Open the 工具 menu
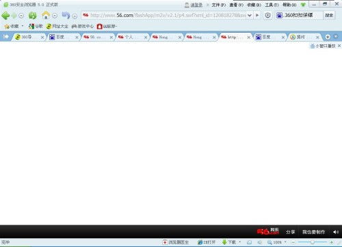This screenshot has width=342, height=247. 272,5
